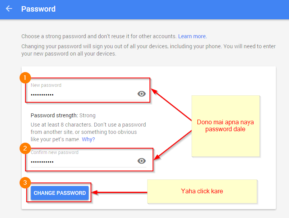Click the CHANGE PASSWORD button
Viewport: 289px width, 218px height.
(x=59, y=193)
